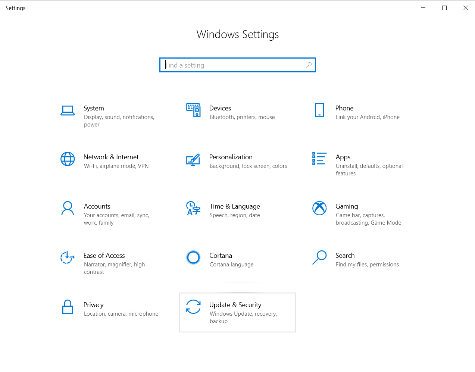Click 'Find my files, permissions' text
Image resolution: width=475 pixels, height=372 pixels.
[367, 265]
